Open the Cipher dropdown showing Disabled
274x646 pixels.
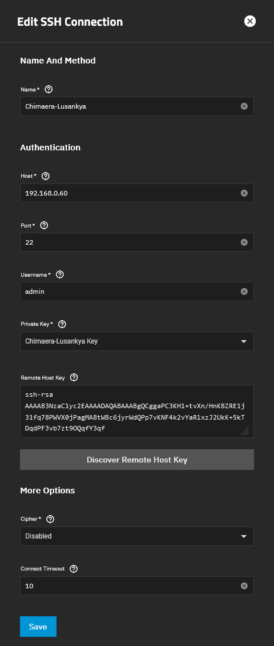click(137, 536)
